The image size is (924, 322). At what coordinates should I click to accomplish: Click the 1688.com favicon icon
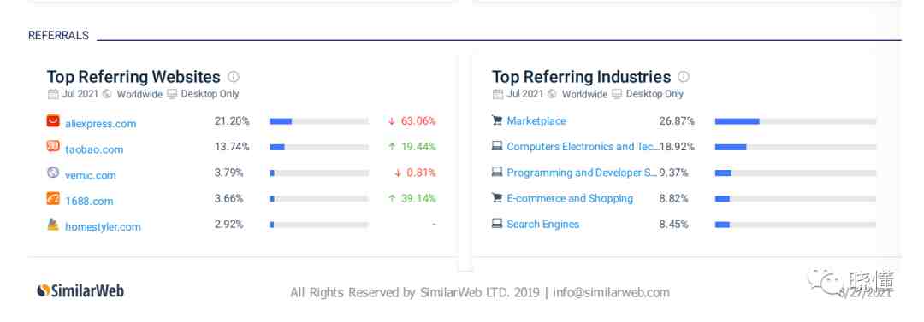click(53, 198)
